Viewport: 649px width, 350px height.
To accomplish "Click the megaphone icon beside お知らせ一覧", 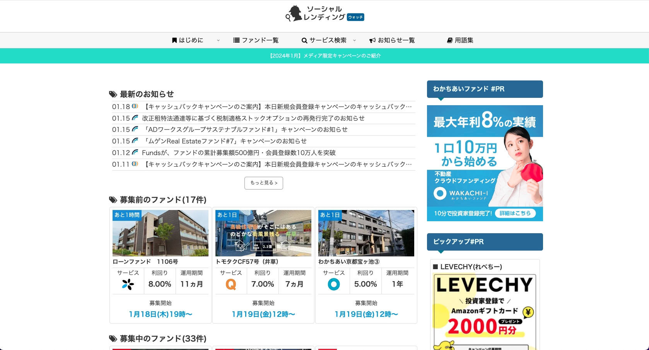I will [x=372, y=40].
